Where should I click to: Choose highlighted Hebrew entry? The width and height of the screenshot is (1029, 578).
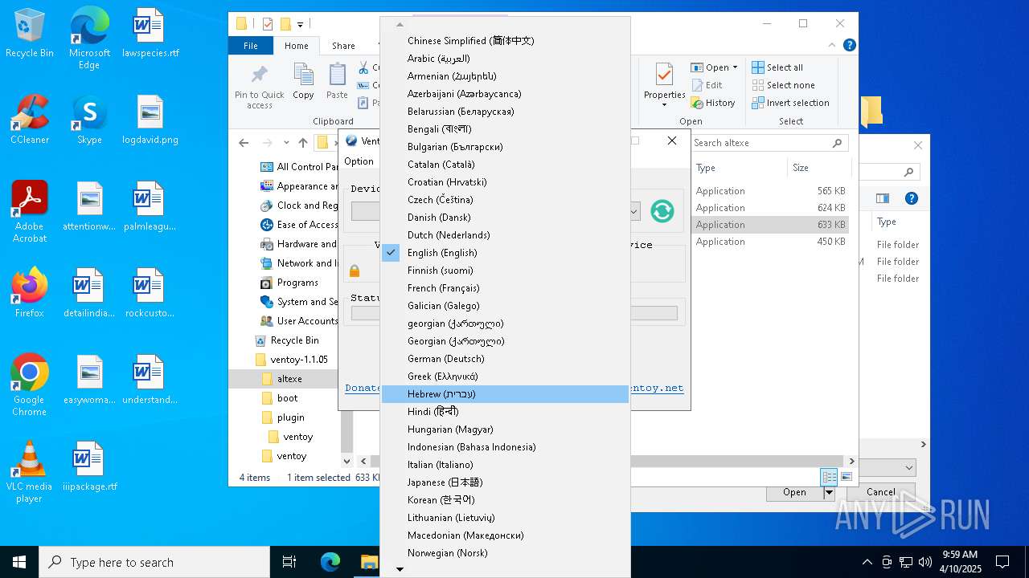(x=505, y=394)
